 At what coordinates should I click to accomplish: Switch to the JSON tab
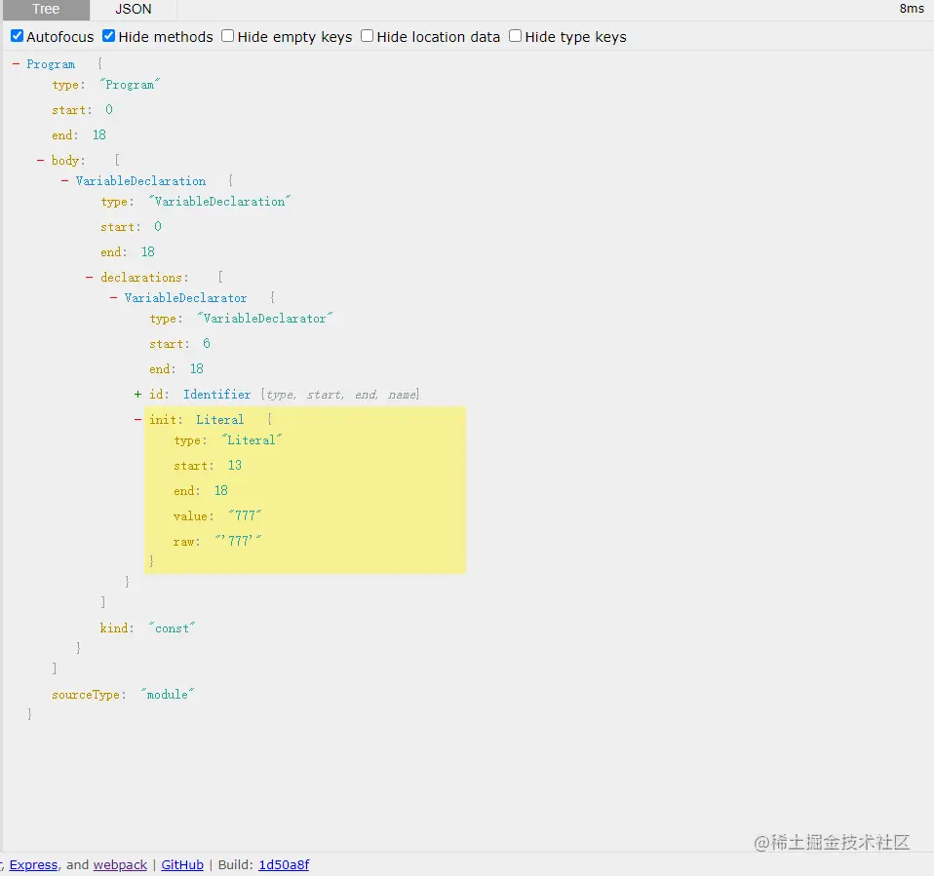coord(134,10)
